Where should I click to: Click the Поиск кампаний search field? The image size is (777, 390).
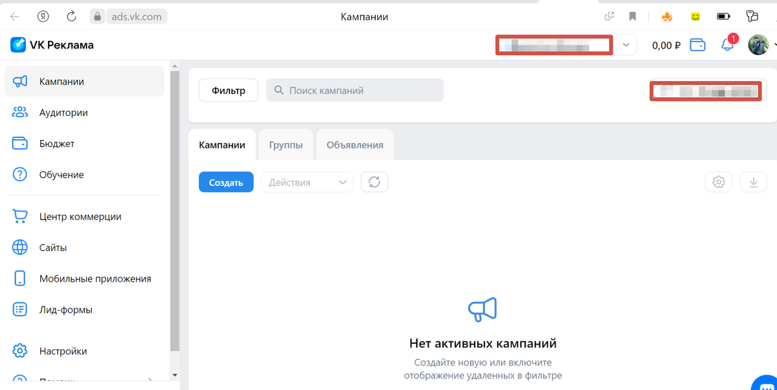tap(355, 90)
